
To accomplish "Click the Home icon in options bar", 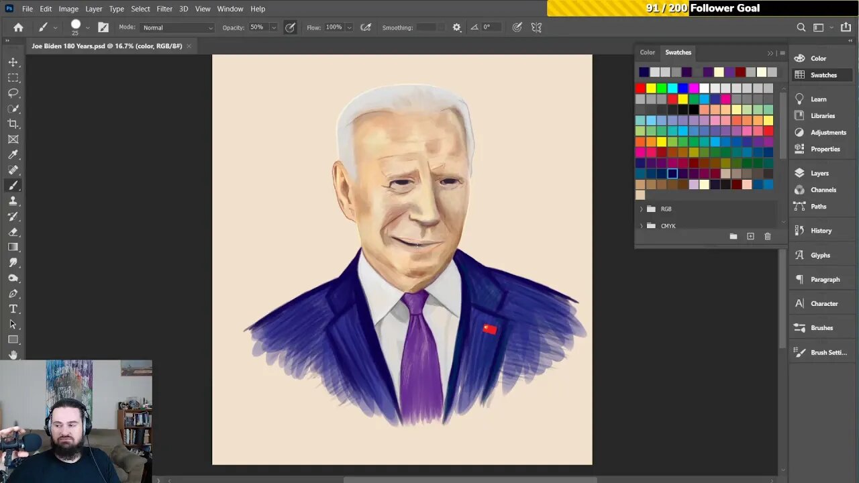I will tap(18, 28).
